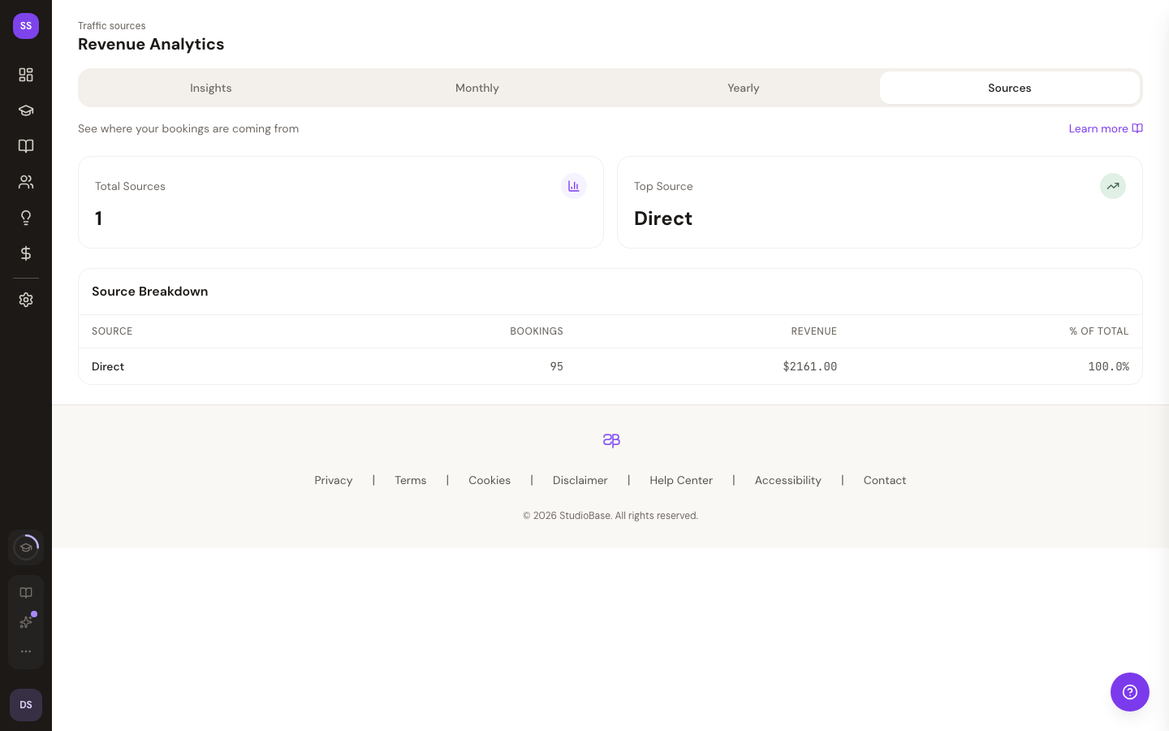Image resolution: width=1169 pixels, height=731 pixels.
Task: Open the open-book icon in main sidebar
Action: pyautogui.click(x=26, y=146)
